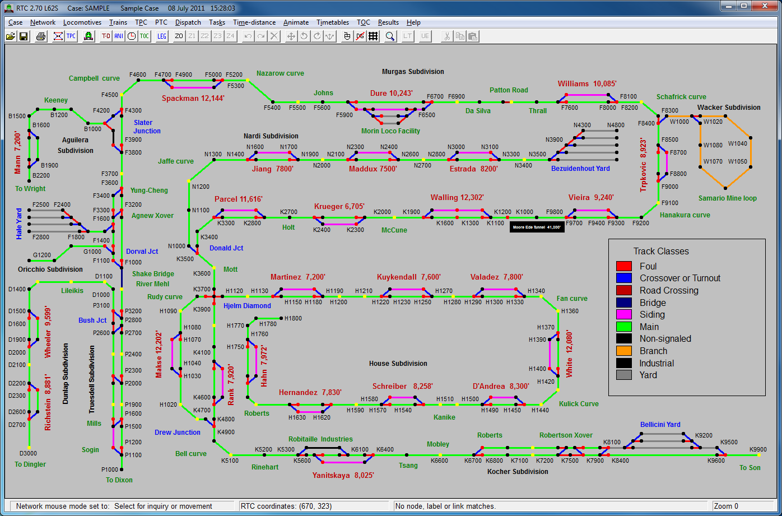782x516 pixels.
Task: Open the Dispatch menu
Action: tap(188, 22)
